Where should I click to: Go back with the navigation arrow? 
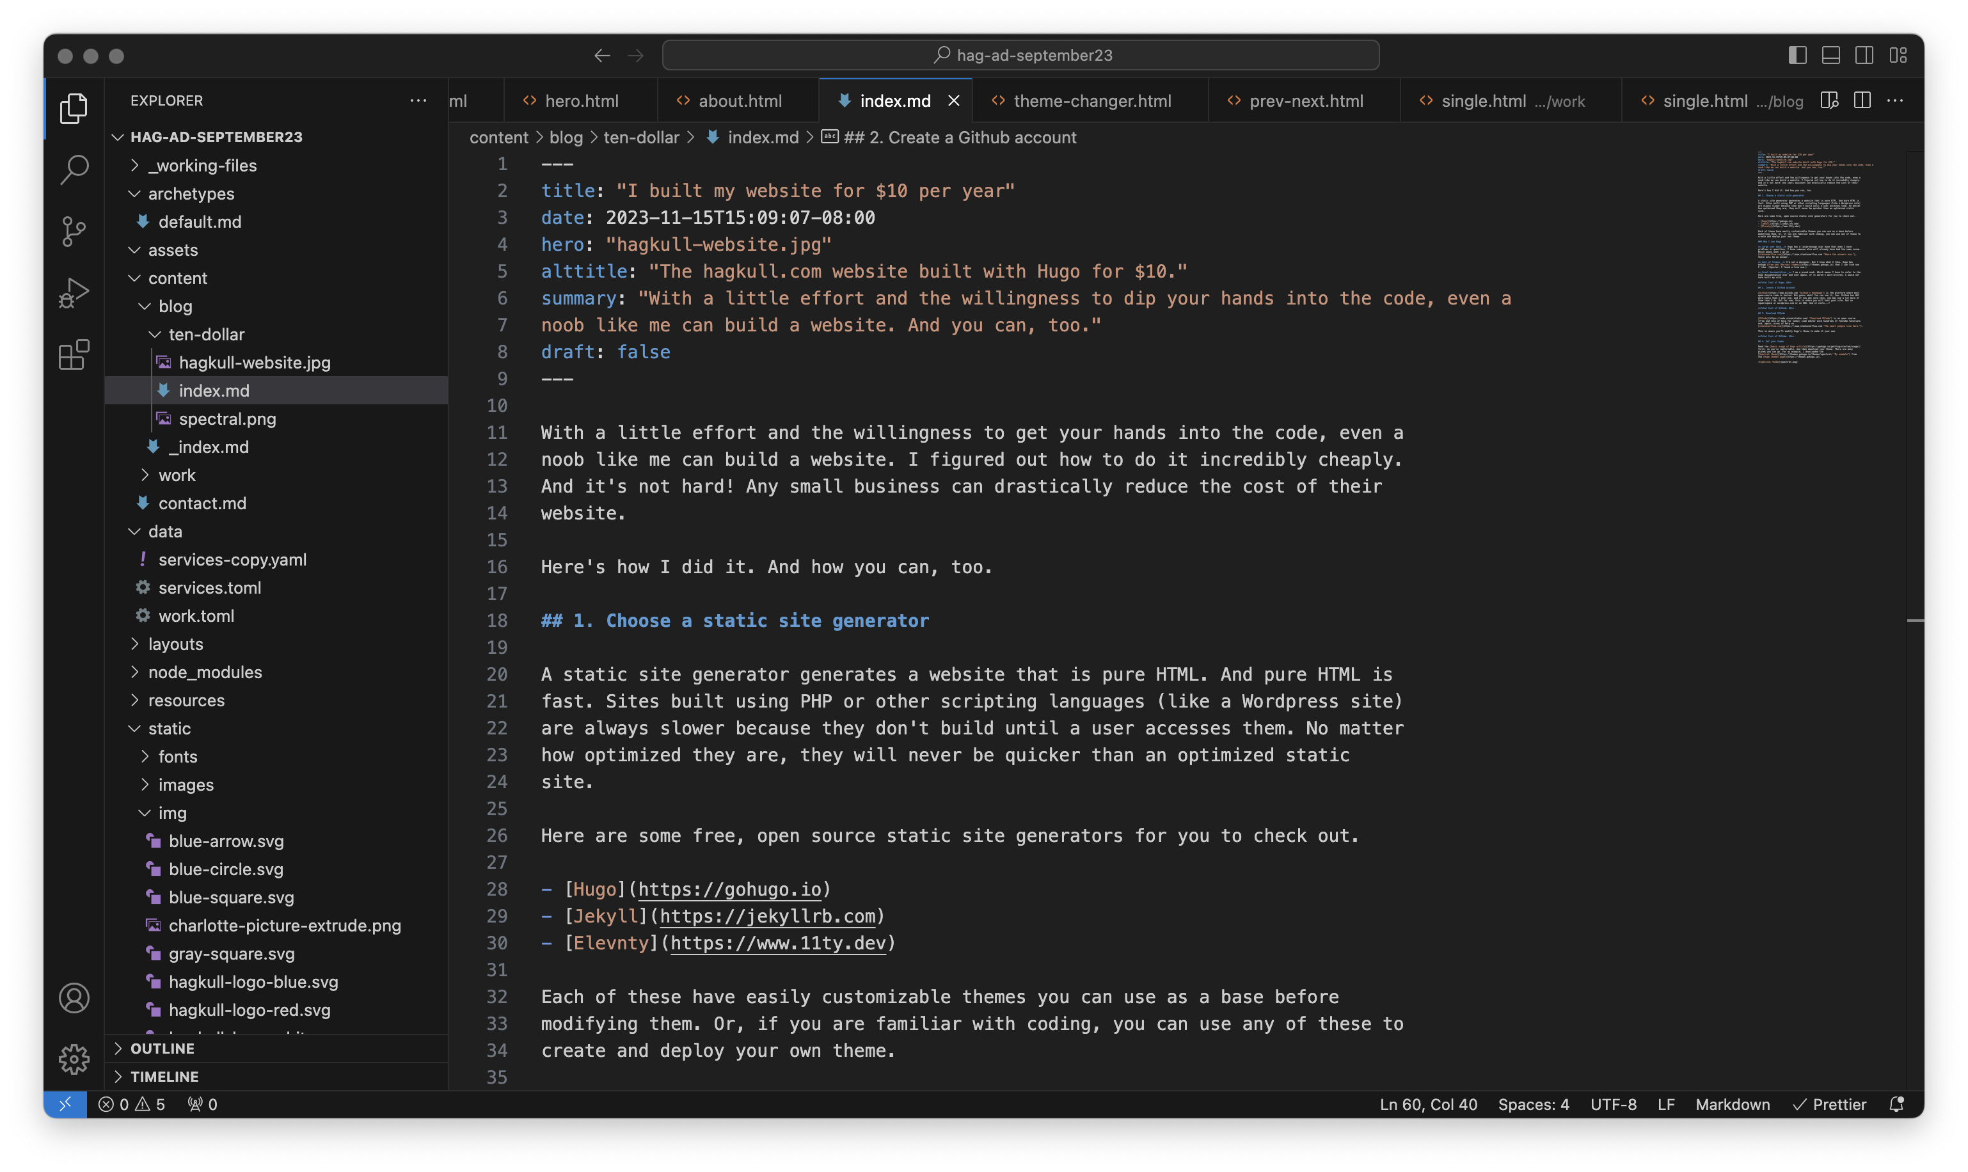point(603,55)
